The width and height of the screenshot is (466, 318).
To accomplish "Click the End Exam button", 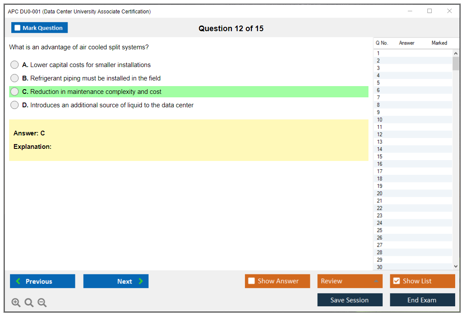I will pyautogui.click(x=422, y=300).
